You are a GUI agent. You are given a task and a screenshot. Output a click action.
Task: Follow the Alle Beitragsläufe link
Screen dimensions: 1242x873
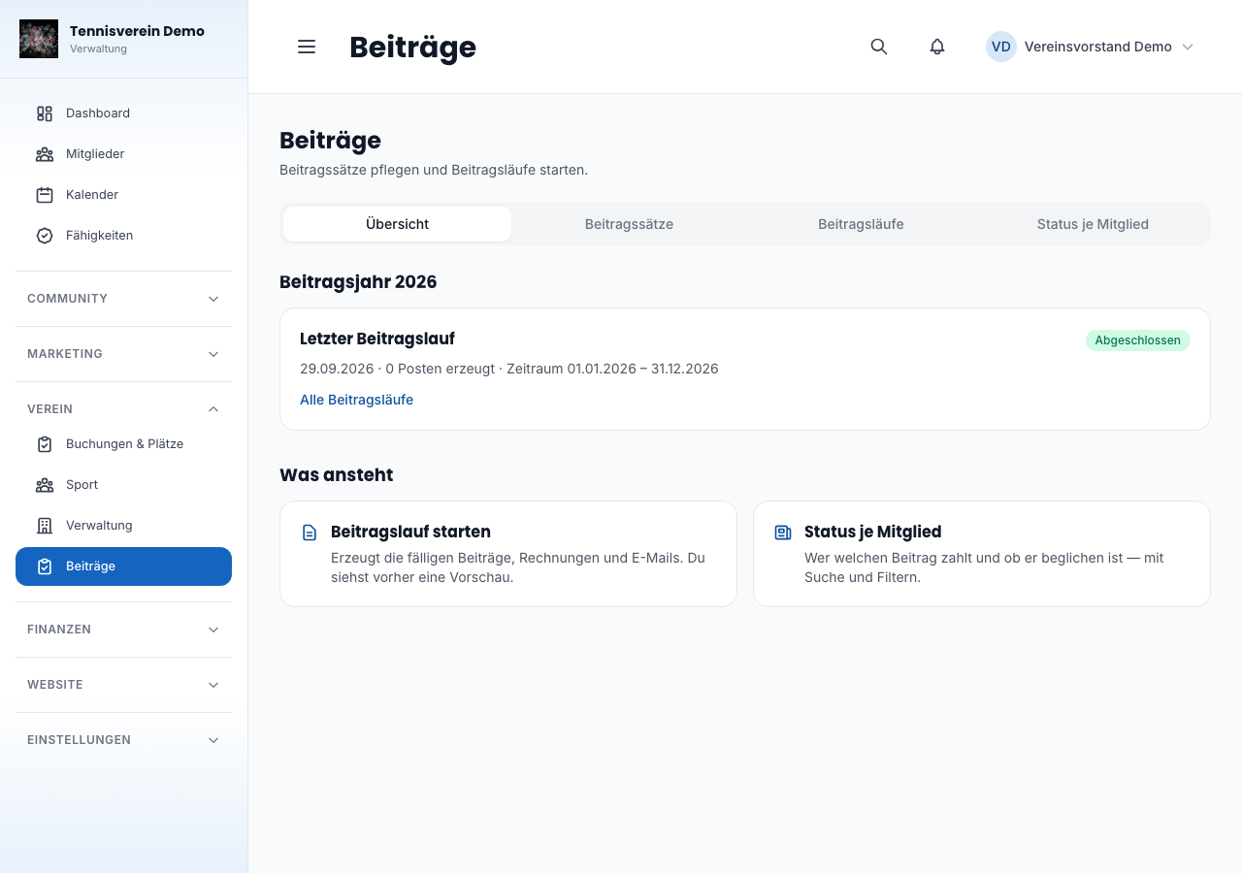(356, 400)
